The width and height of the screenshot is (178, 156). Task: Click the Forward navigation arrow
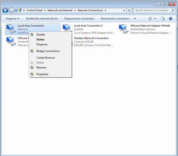(12, 10)
